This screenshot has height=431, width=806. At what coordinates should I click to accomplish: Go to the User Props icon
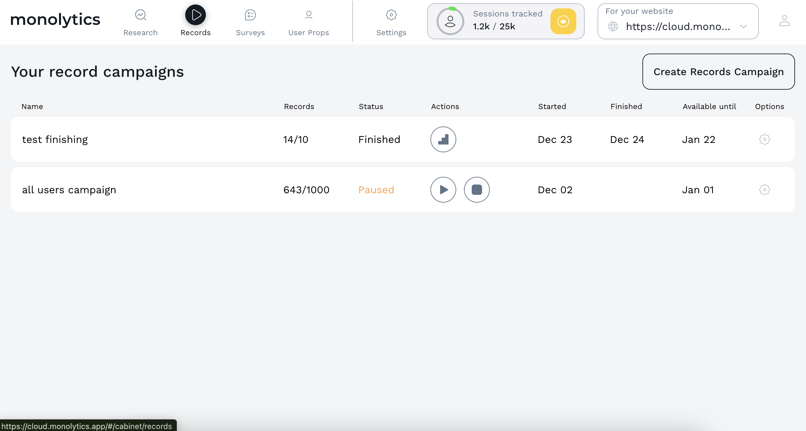tap(308, 15)
